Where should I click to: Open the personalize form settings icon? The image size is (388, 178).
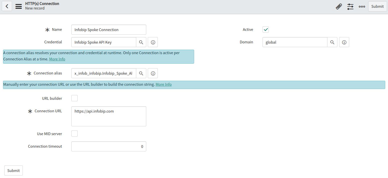350,7
